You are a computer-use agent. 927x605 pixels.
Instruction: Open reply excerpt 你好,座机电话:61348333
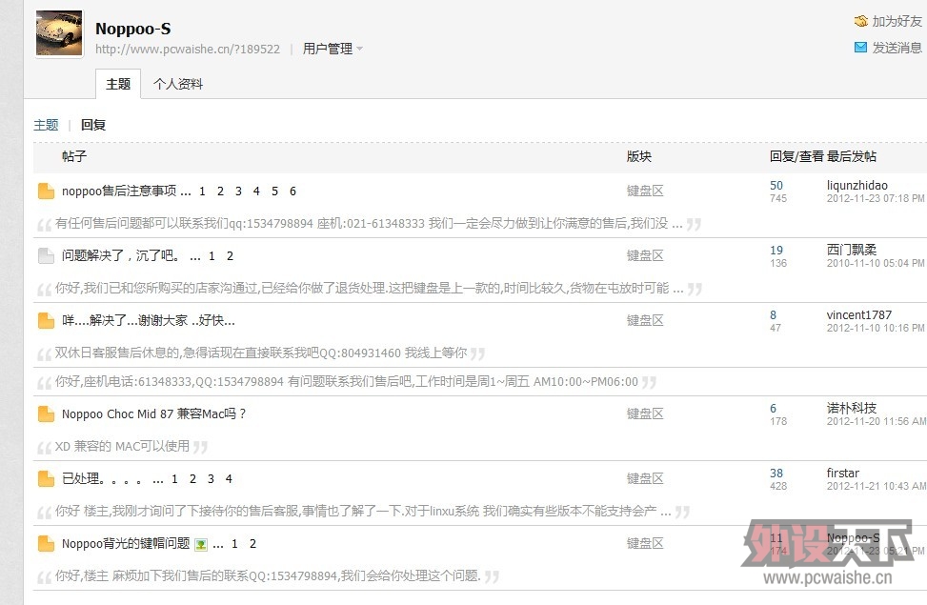[x=347, y=382]
